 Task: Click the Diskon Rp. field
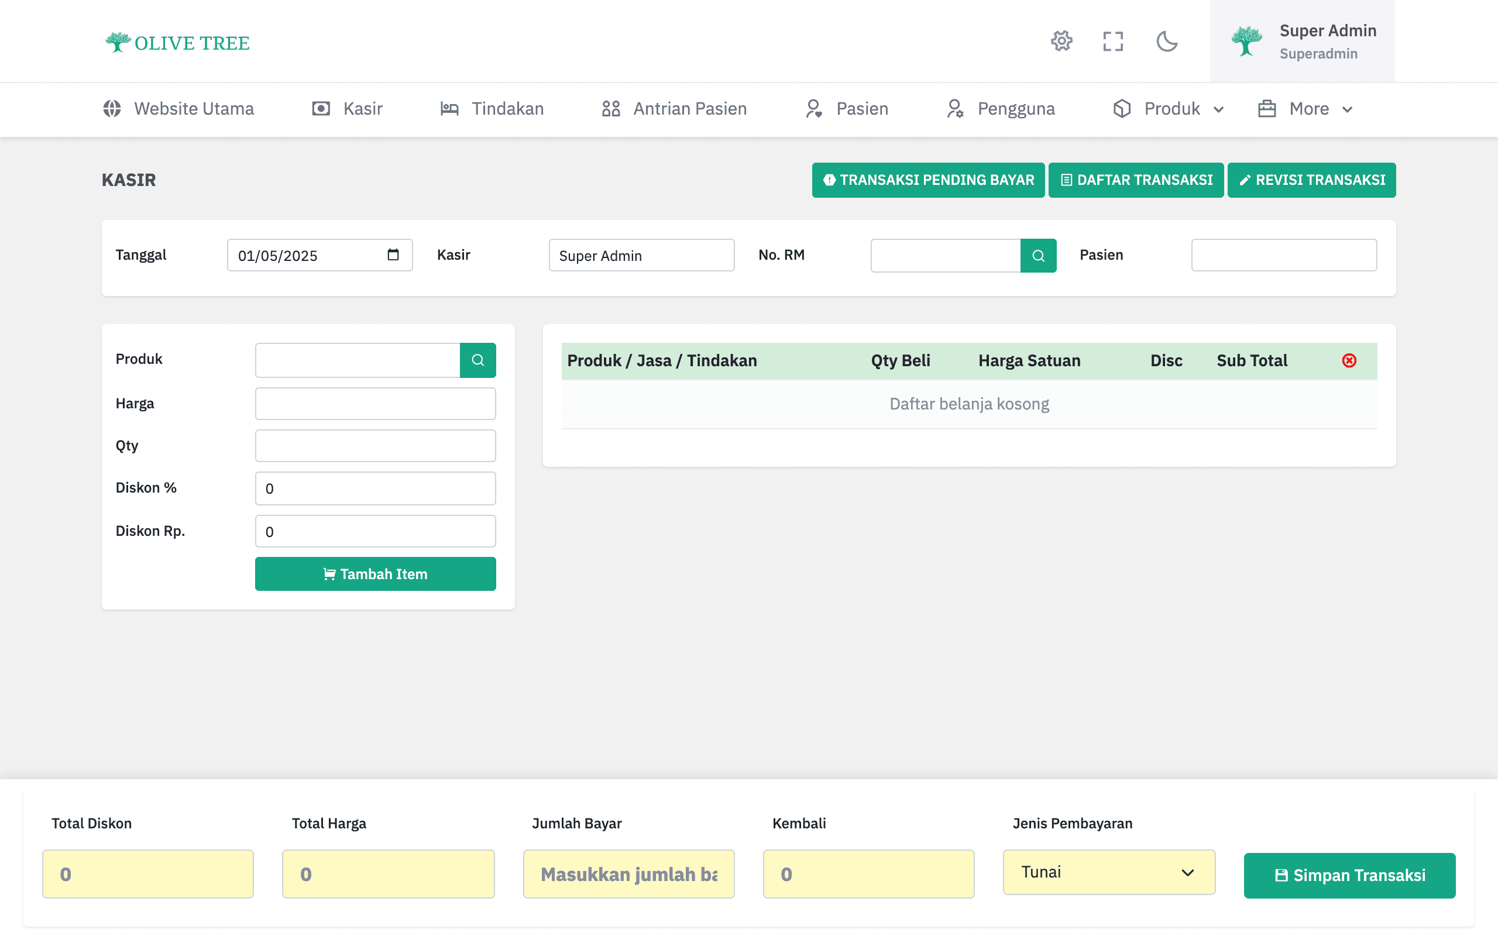coord(375,531)
